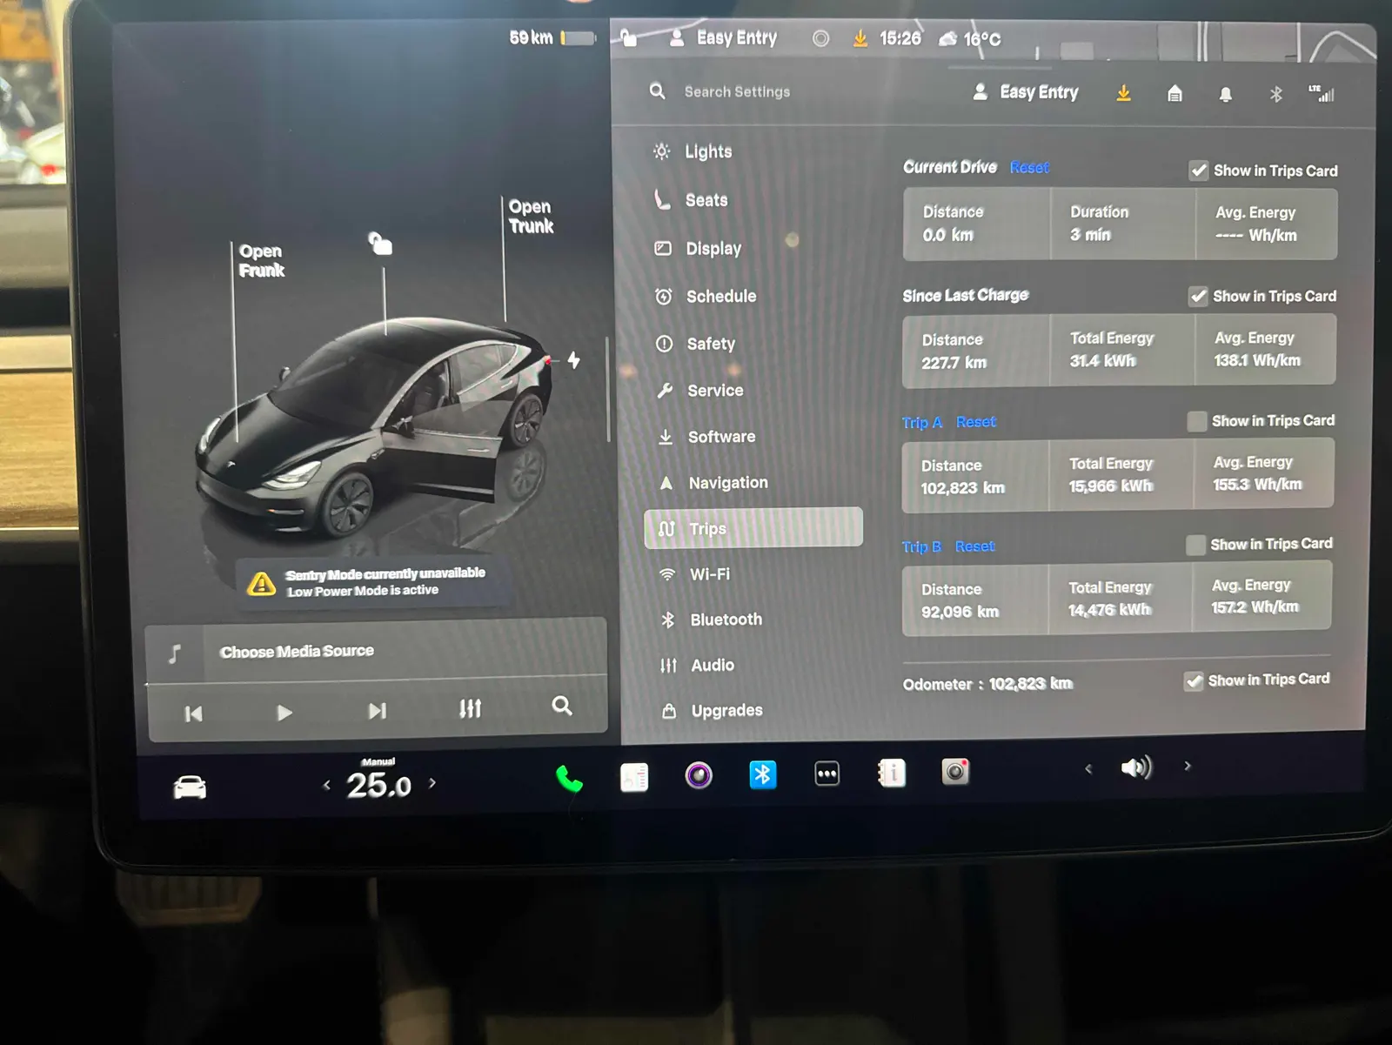Screen dimensions: 1392x1045
Task: Reset the Current Drive trip
Action: tap(1029, 167)
